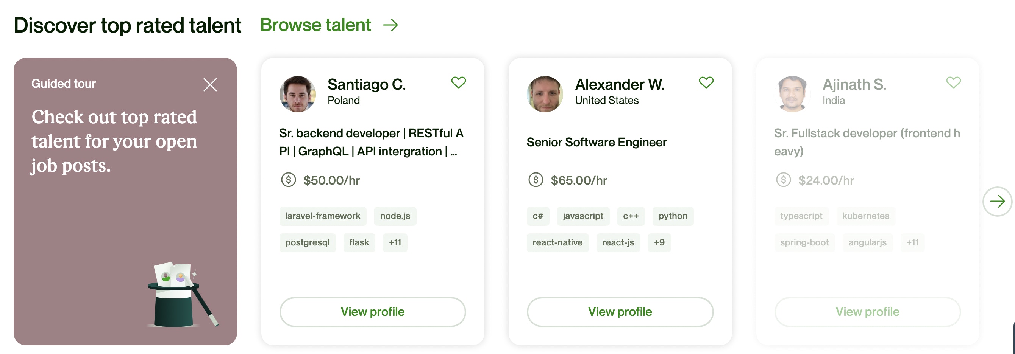Click Santiago C.'s profile photo
The image size is (1015, 354).
pos(297,94)
